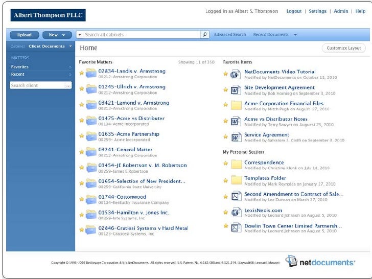Image resolution: width=372 pixels, height=279 pixels.
Task: Open folder icon for 01534-Hamilton v. Jones Inc.
Action: coord(91,215)
